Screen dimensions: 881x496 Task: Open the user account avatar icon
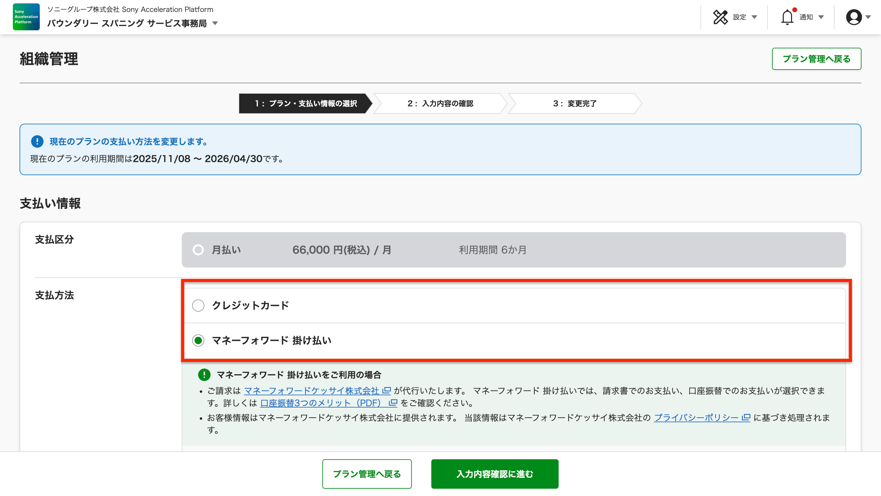(854, 17)
